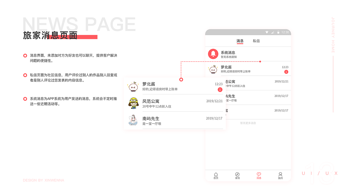
Task: Click the 旅家消息页面 heading
Action: (50, 35)
